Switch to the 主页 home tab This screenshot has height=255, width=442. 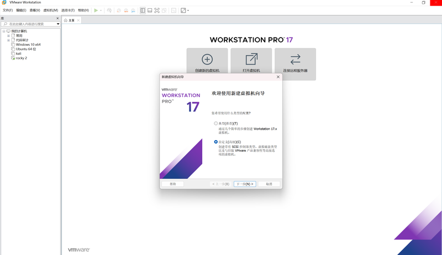click(x=71, y=20)
